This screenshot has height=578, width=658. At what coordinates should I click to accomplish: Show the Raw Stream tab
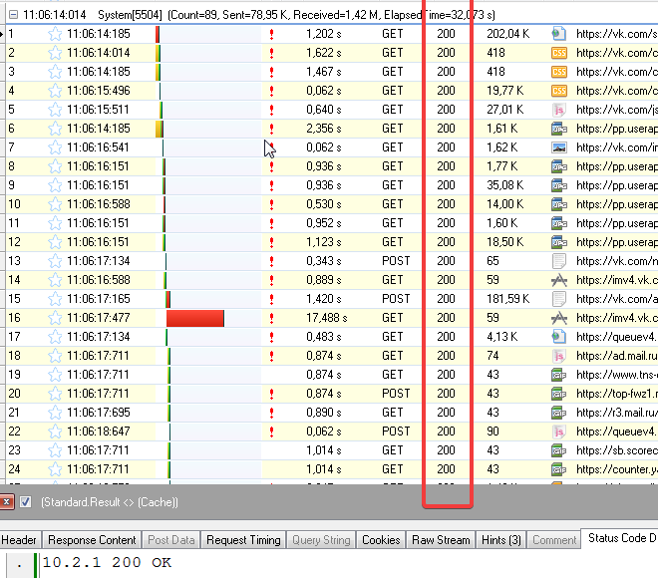coord(440,540)
